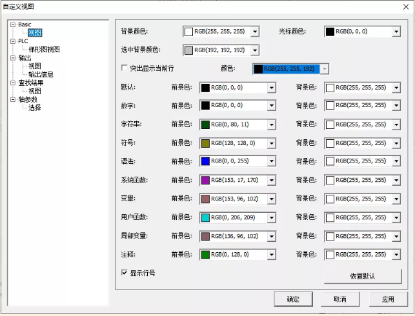Image resolution: width=415 pixels, height=316 pixels.
Task: Open the 符号 背景色 dropdown arrow
Action: 396,143
